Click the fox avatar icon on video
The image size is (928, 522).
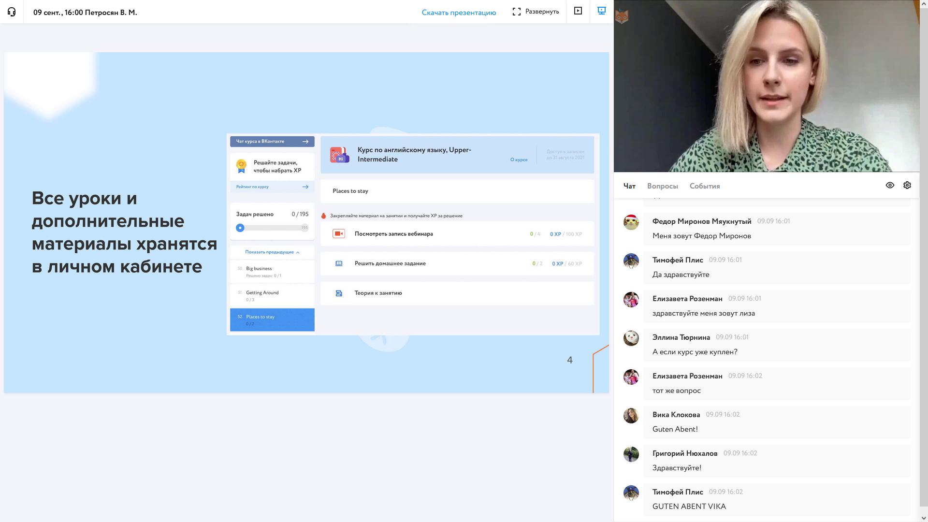622,17
